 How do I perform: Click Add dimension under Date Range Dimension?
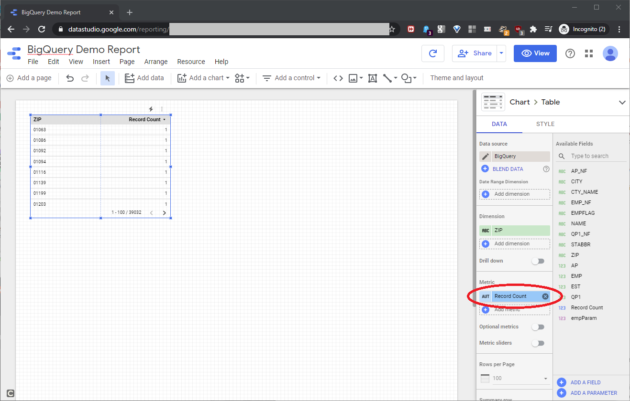pyautogui.click(x=515, y=194)
